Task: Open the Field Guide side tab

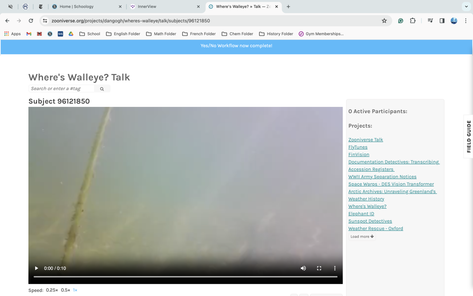Action: 469,136
